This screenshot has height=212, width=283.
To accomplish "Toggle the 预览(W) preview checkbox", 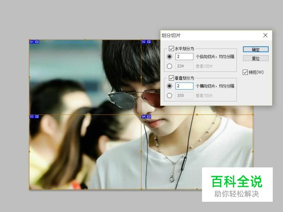I will pos(245,72).
